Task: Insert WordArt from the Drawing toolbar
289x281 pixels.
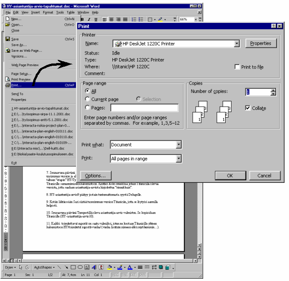Action: [x=94, y=267]
